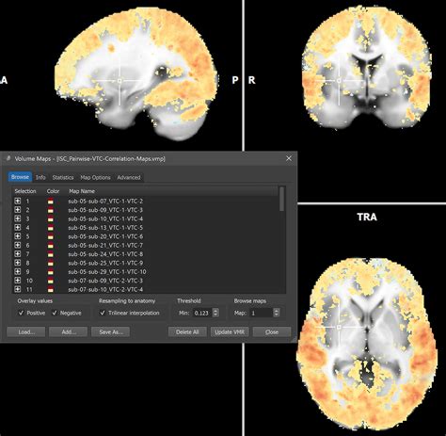Click the Add... button
Screen dimensions: 446x436
(x=69, y=331)
